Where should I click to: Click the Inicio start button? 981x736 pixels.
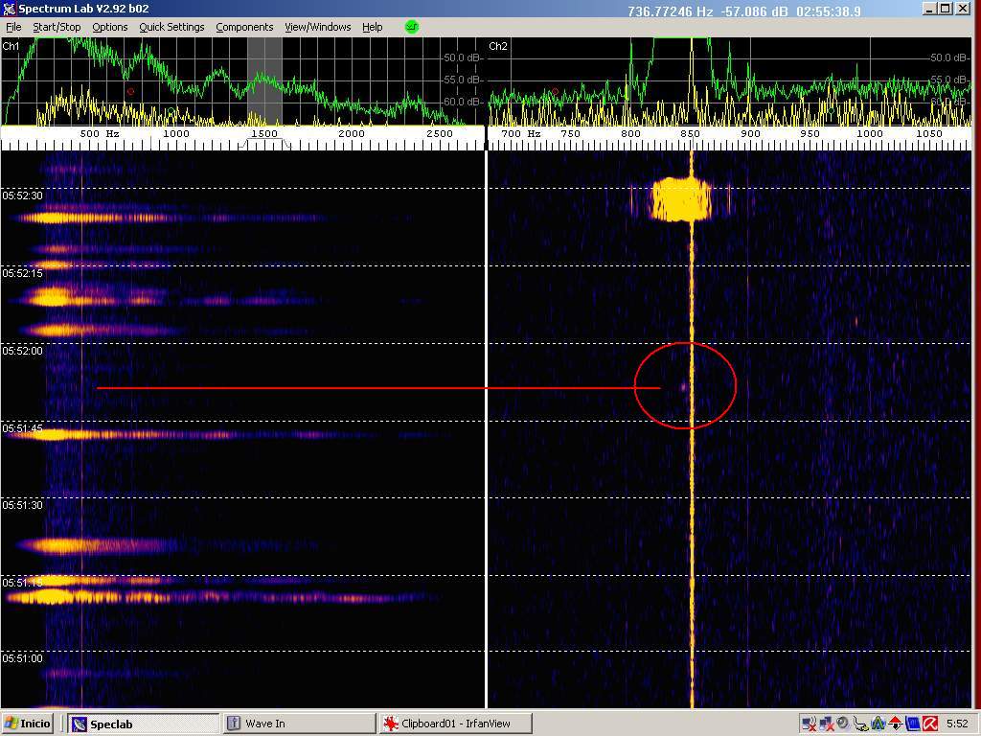click(x=29, y=724)
